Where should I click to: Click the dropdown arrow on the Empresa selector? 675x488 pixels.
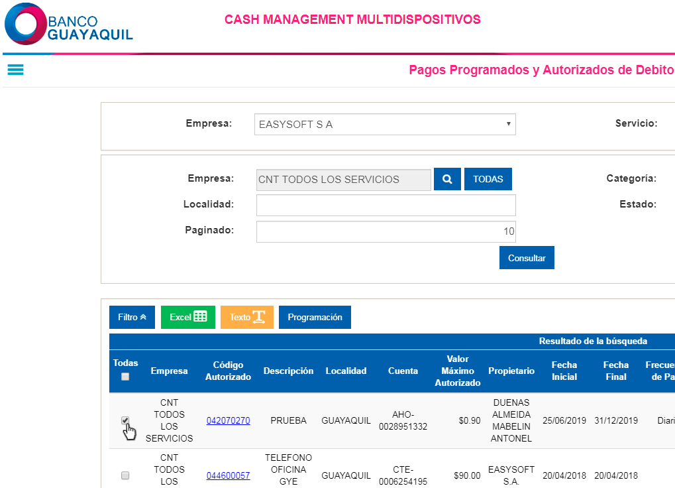tap(507, 124)
